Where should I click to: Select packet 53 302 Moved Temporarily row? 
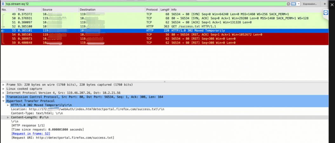[x=164, y=31]
